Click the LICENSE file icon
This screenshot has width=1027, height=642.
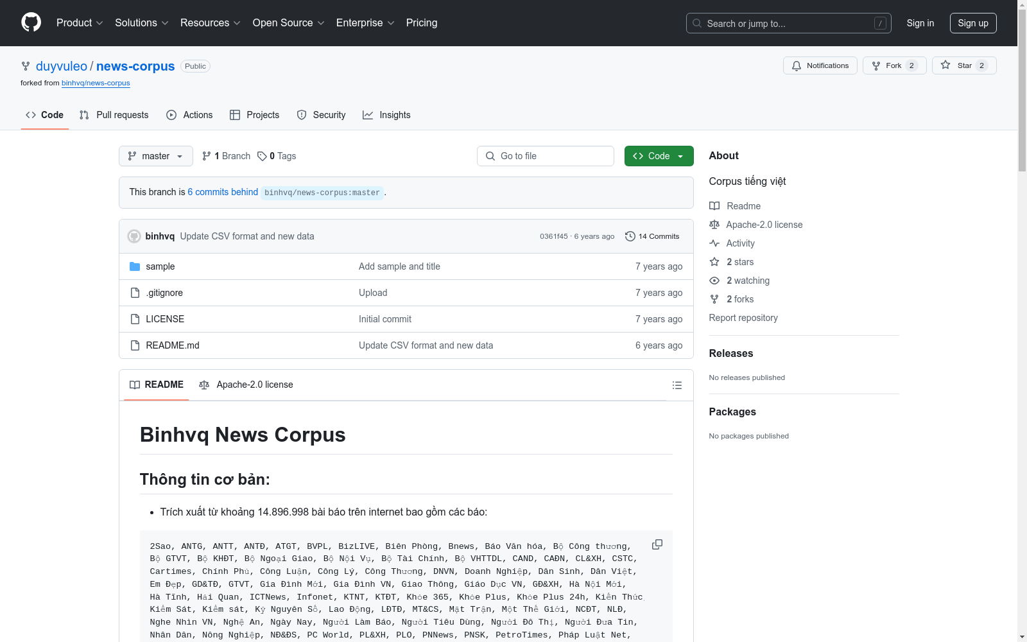click(135, 319)
